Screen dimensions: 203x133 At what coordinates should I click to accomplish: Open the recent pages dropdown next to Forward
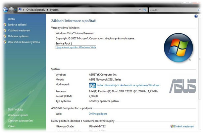16,10
